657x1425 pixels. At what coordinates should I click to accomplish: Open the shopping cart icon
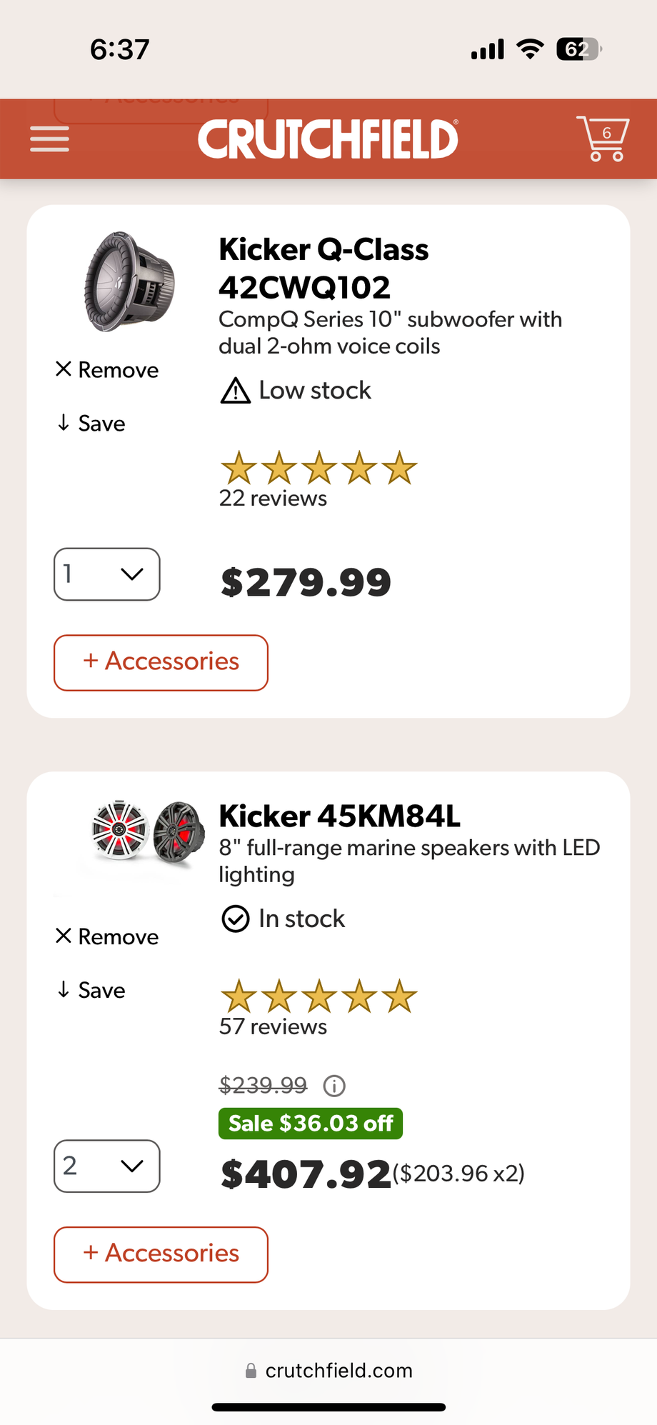(x=603, y=138)
